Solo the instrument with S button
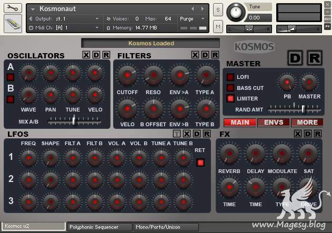This screenshot has width=332, height=233. pos(218,10)
